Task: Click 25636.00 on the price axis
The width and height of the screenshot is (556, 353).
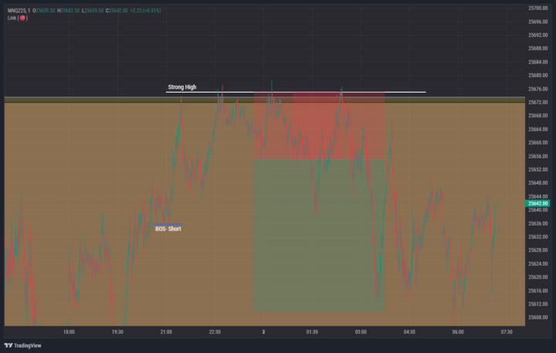Action: tap(538, 223)
